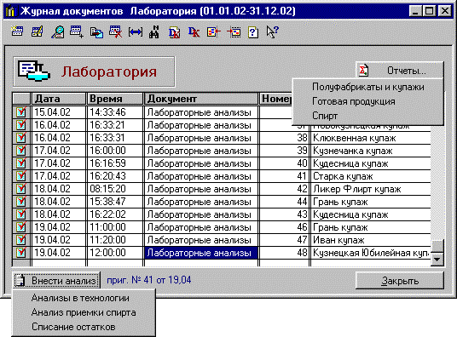Select the time cell 11:00:00

tap(115, 227)
